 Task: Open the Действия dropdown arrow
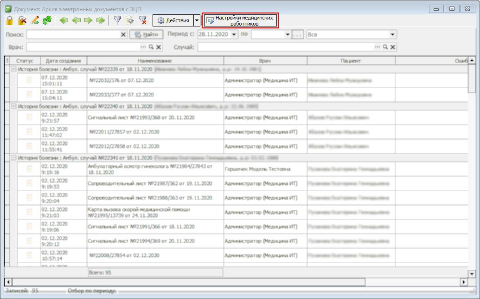click(x=197, y=21)
